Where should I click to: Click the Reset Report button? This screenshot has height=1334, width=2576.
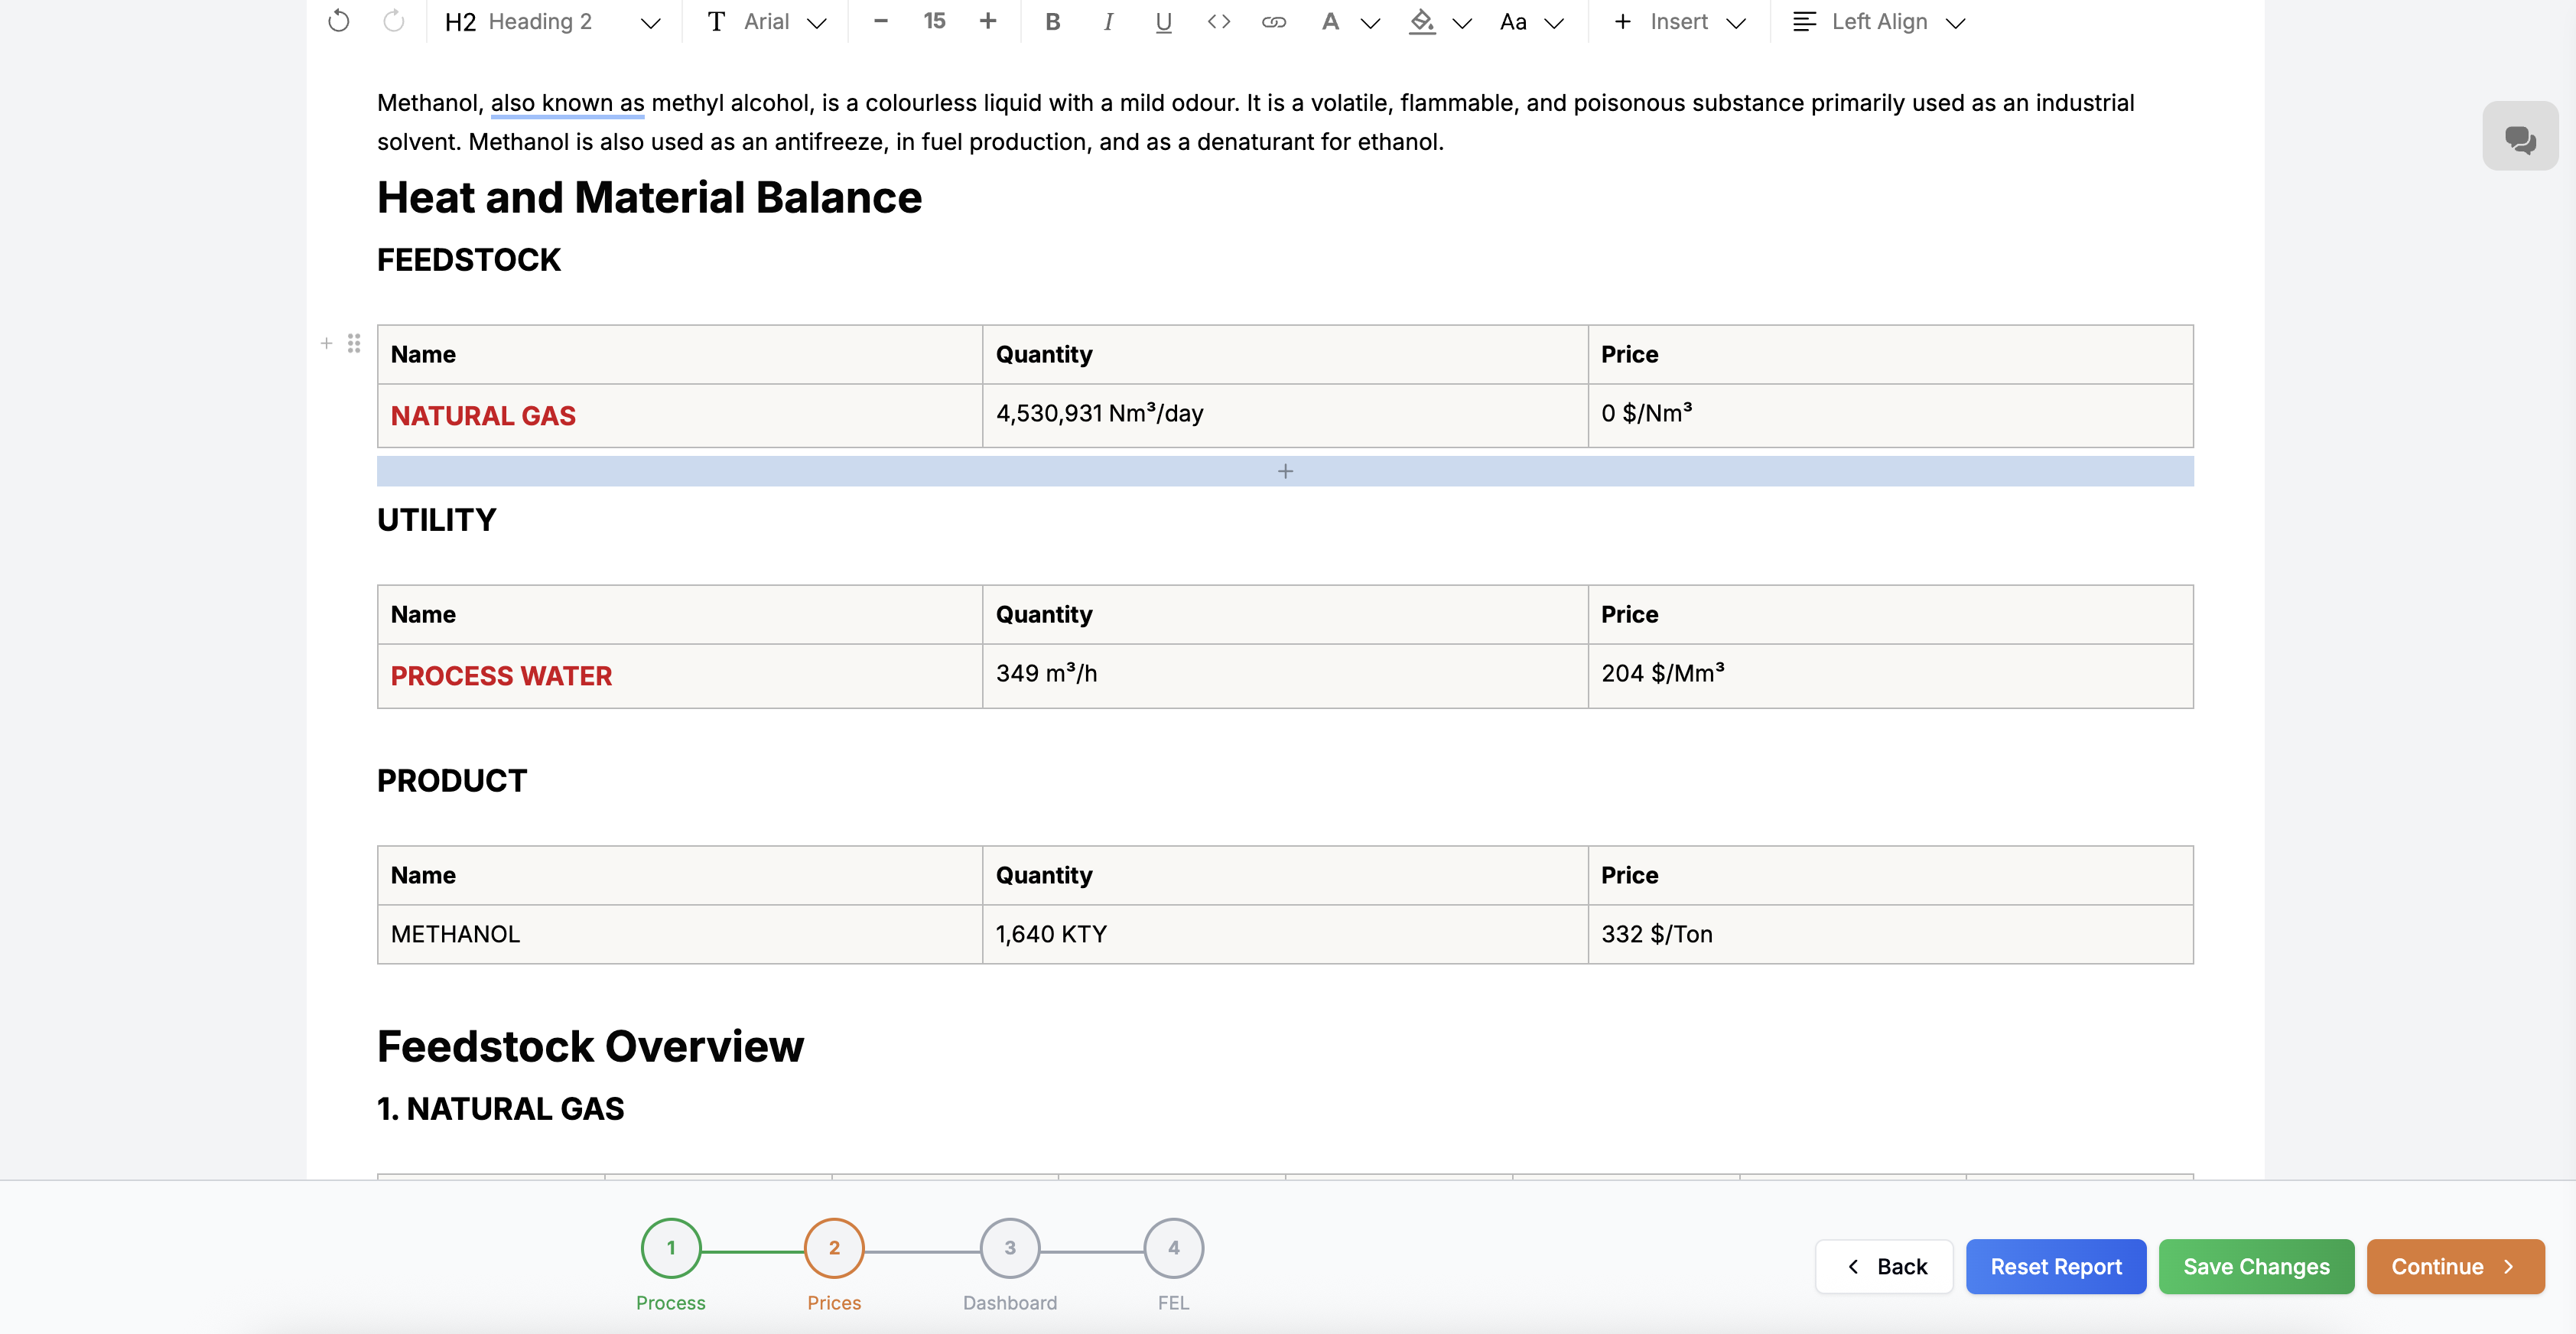pos(2056,1266)
